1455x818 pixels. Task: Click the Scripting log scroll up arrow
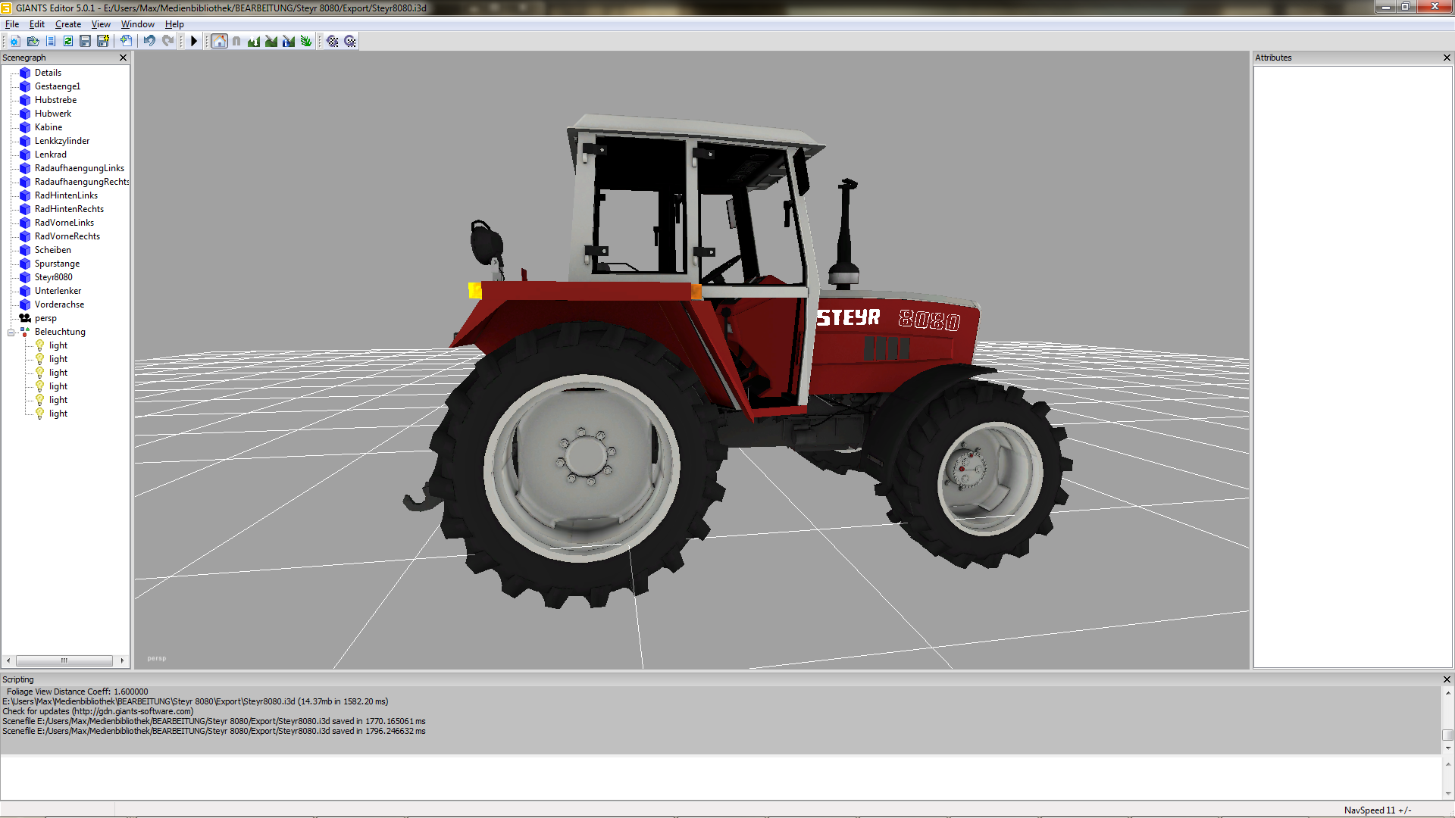tap(1448, 693)
